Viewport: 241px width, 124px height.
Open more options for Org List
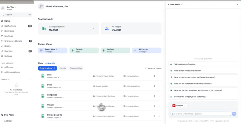[159, 106]
